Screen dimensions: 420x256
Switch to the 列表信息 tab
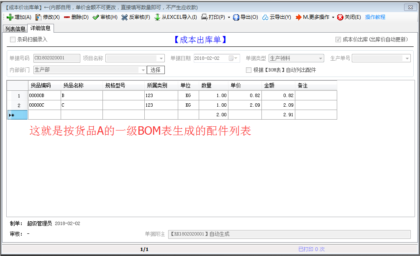[15, 29]
